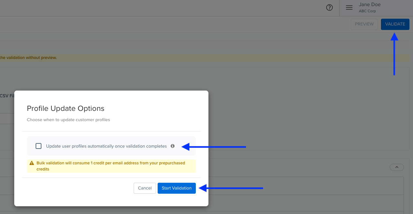Collapse the section using the chevron button
Viewport: 413px width, 214px height.
point(397,167)
